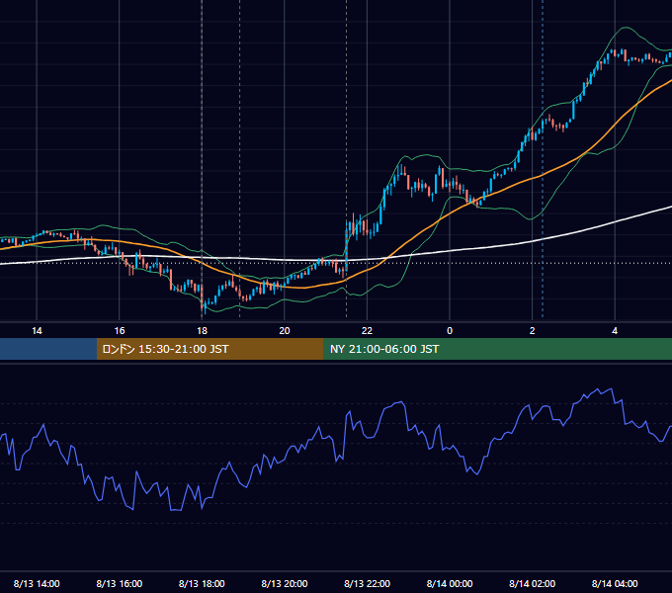
Task: Click hour label 22 on price chart axis
Action: (368, 331)
